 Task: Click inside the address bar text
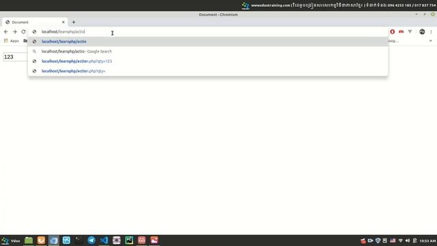63,32
